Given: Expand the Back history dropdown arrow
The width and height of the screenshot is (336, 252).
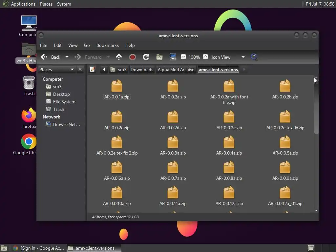Looking at the screenshot, I should click(67, 57).
